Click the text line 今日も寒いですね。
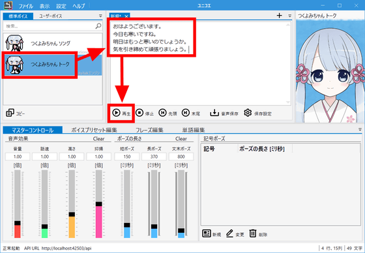This screenshot has width=365, height=253. pyautogui.click(x=135, y=34)
